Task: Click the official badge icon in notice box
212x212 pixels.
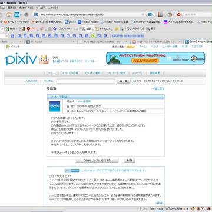Action: coord(72,170)
